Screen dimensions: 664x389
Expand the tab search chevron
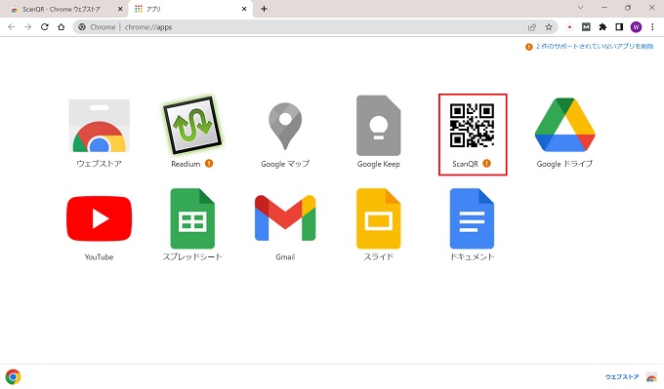point(581,8)
